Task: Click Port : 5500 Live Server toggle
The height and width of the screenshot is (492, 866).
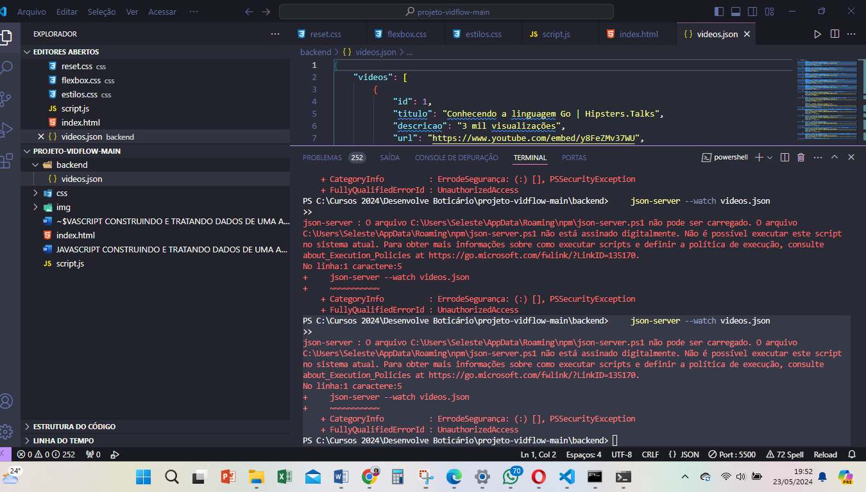Action: tap(732, 455)
